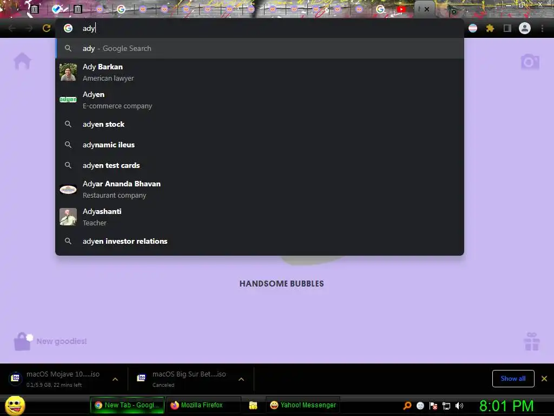Choose the 'adynamic ileus' suggestion

pos(260,145)
